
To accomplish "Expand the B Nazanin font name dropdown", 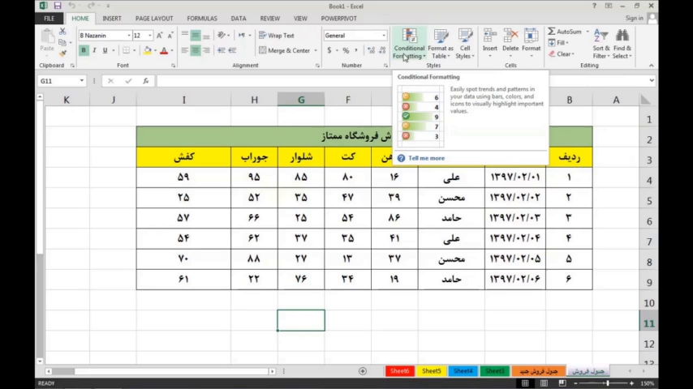I will pyautogui.click(x=128, y=36).
